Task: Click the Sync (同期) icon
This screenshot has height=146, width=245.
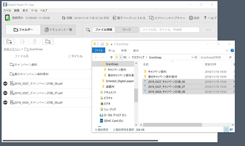Action: tap(63, 18)
